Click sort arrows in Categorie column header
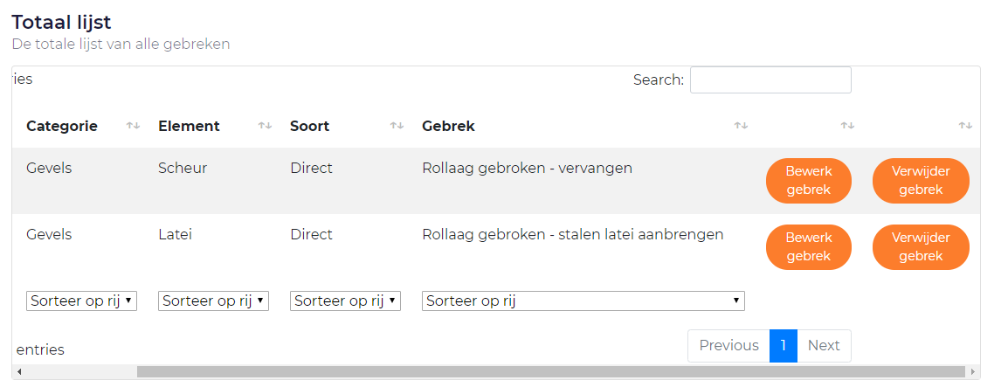1008x387 pixels. click(x=133, y=126)
